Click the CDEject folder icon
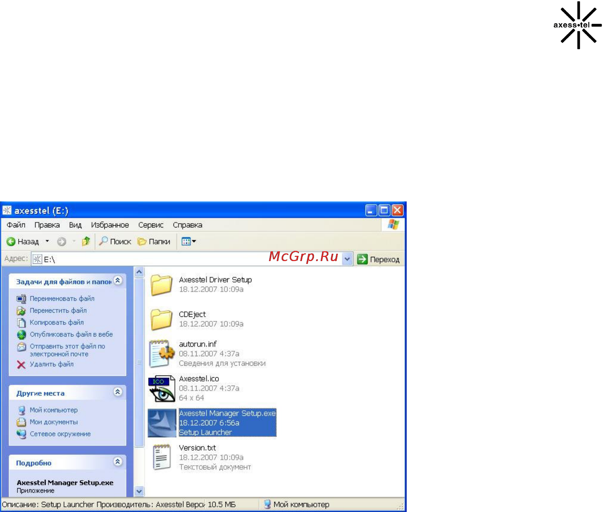 (x=161, y=319)
